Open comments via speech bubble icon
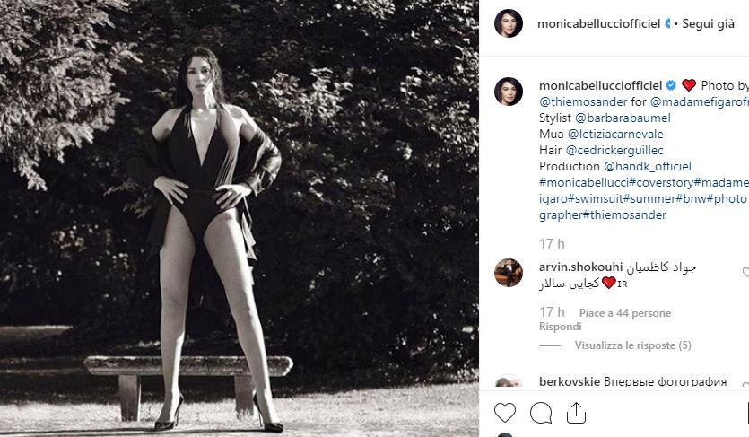This screenshot has height=437, width=749. (x=541, y=413)
